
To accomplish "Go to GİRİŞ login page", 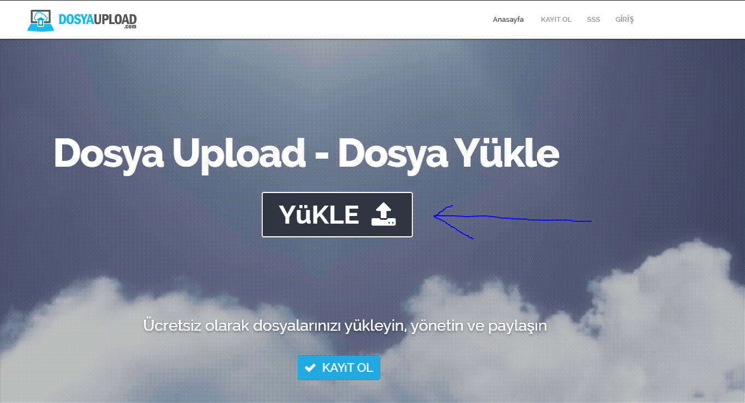I will click(x=624, y=20).
